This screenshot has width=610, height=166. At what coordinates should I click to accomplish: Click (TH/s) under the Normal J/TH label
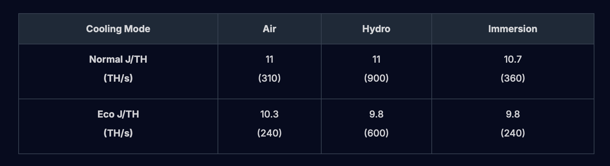click(118, 78)
